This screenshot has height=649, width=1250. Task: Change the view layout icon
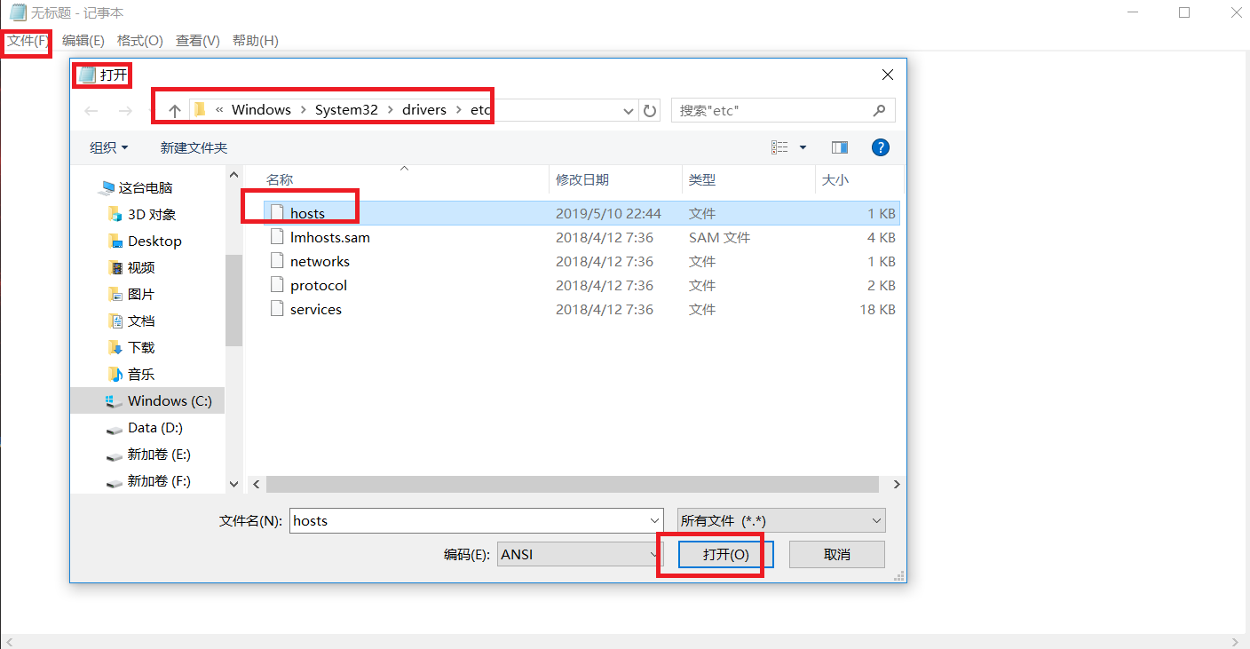click(x=779, y=147)
